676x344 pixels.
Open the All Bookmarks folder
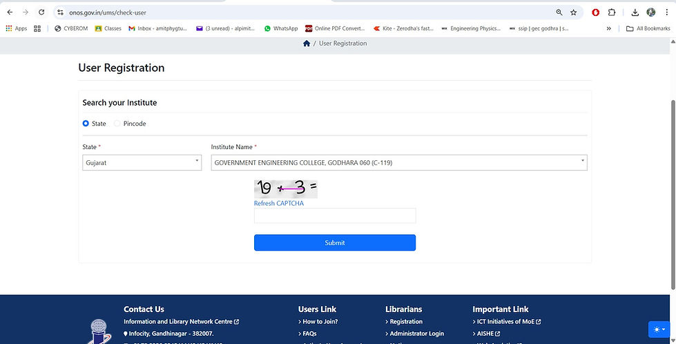pyautogui.click(x=648, y=28)
